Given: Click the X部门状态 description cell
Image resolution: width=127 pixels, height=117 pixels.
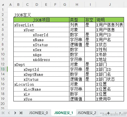Looking at the screenshot, I should point(110,79).
